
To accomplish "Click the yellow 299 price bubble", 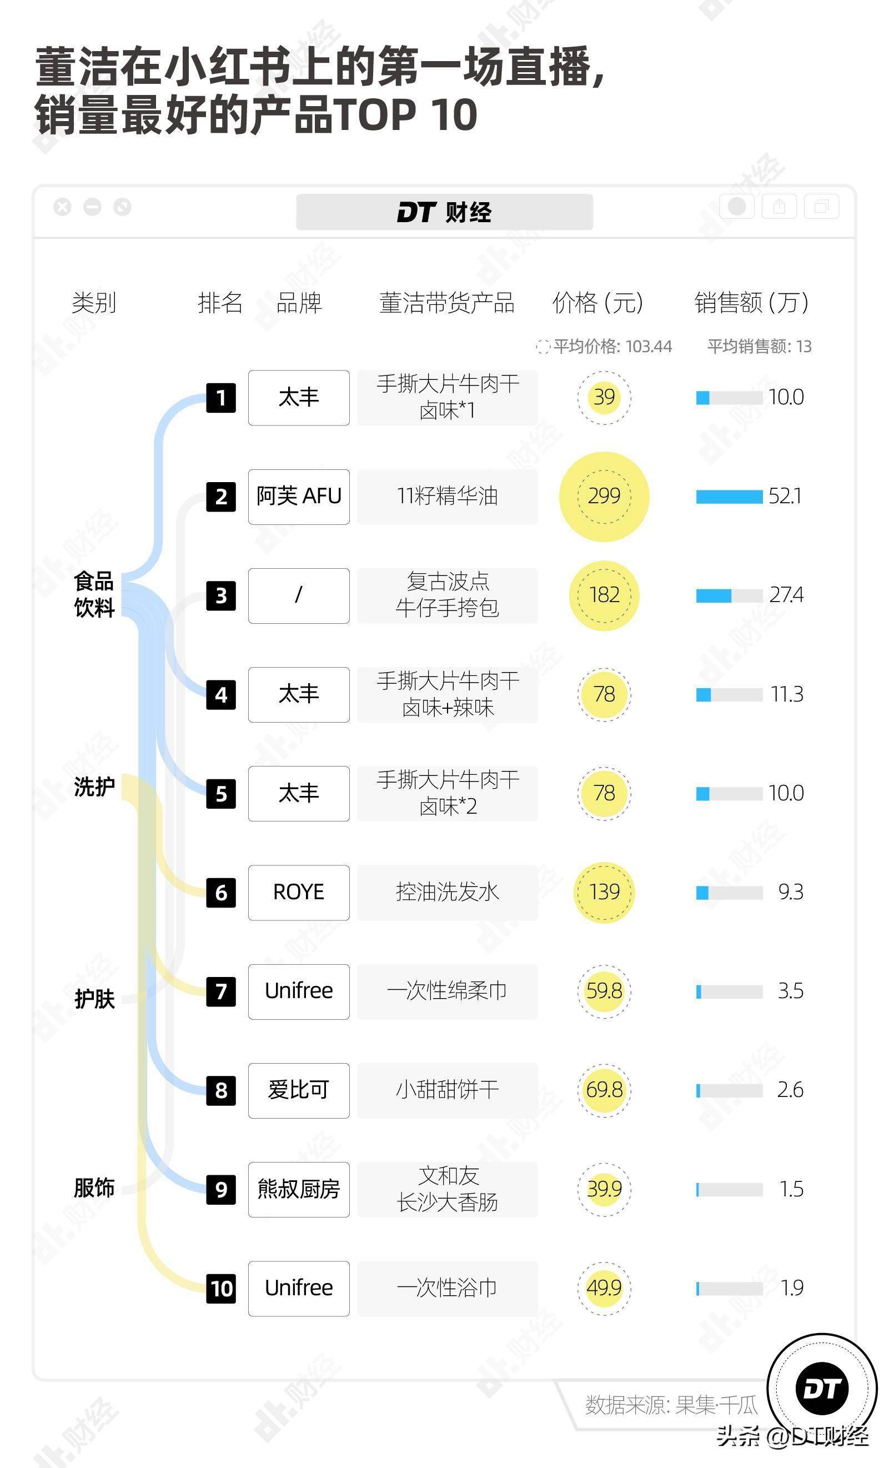I will click(x=604, y=497).
